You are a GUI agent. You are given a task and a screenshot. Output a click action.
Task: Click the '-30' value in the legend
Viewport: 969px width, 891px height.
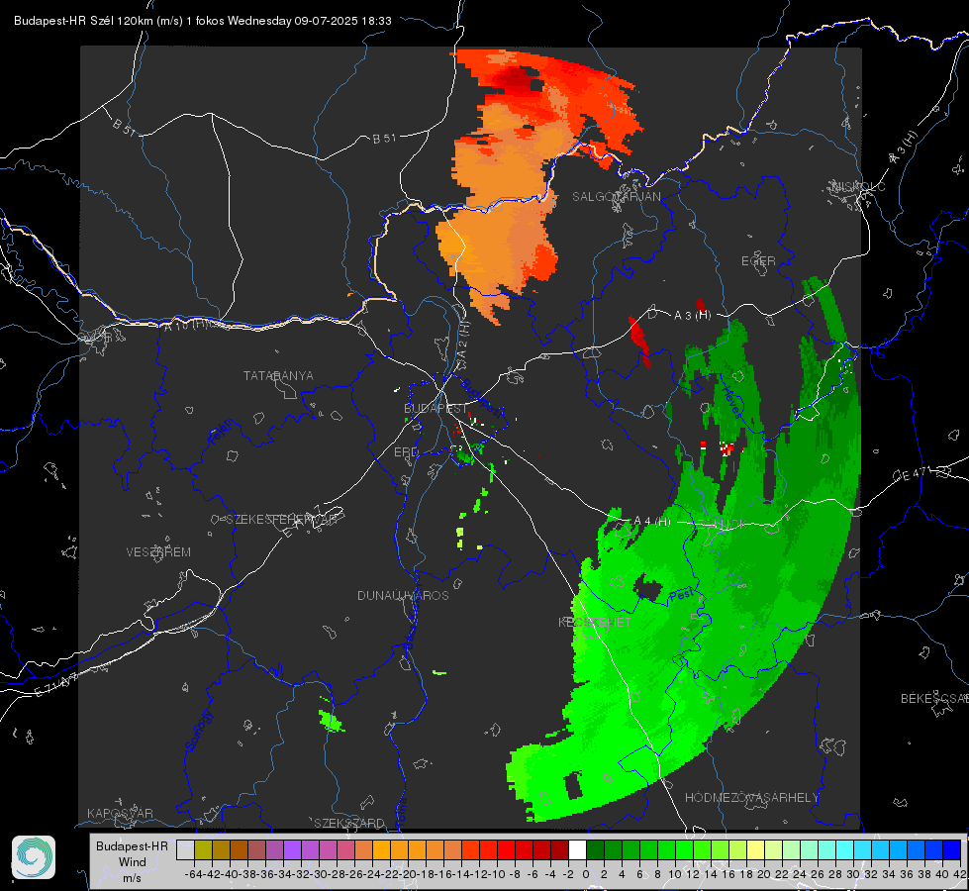(x=319, y=874)
